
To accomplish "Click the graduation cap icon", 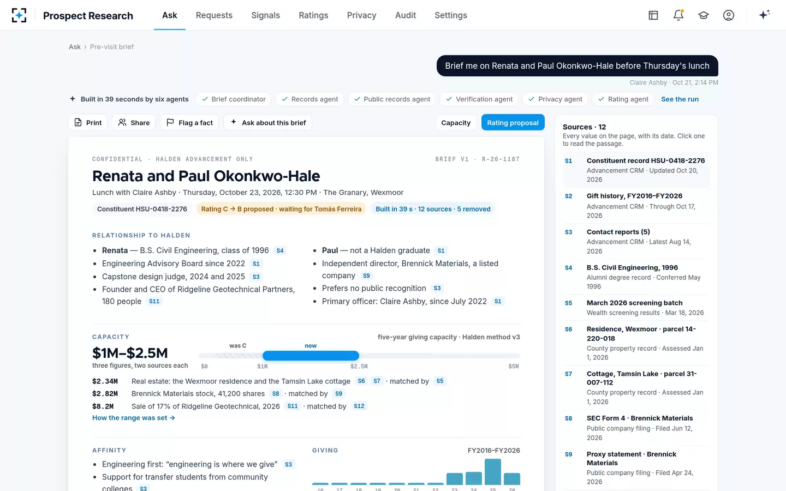I will [x=704, y=15].
